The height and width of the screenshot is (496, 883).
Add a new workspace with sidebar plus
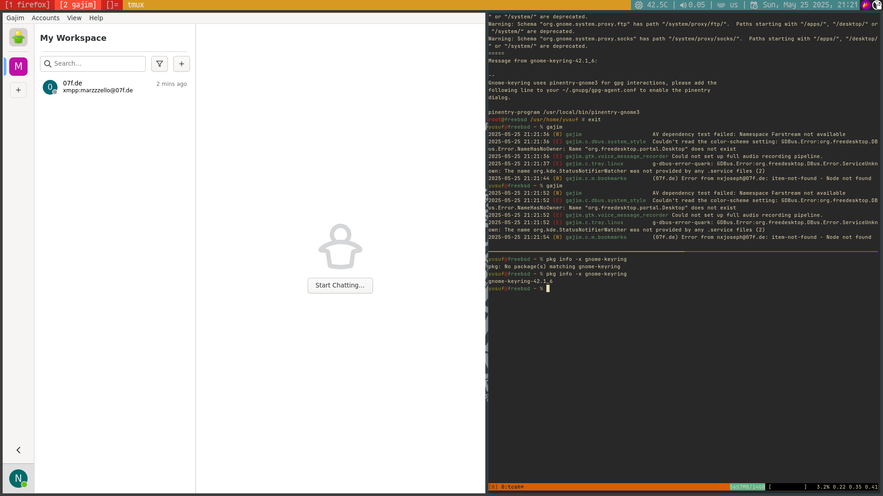tap(18, 90)
